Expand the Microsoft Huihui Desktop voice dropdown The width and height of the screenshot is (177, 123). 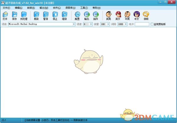coord(74,24)
